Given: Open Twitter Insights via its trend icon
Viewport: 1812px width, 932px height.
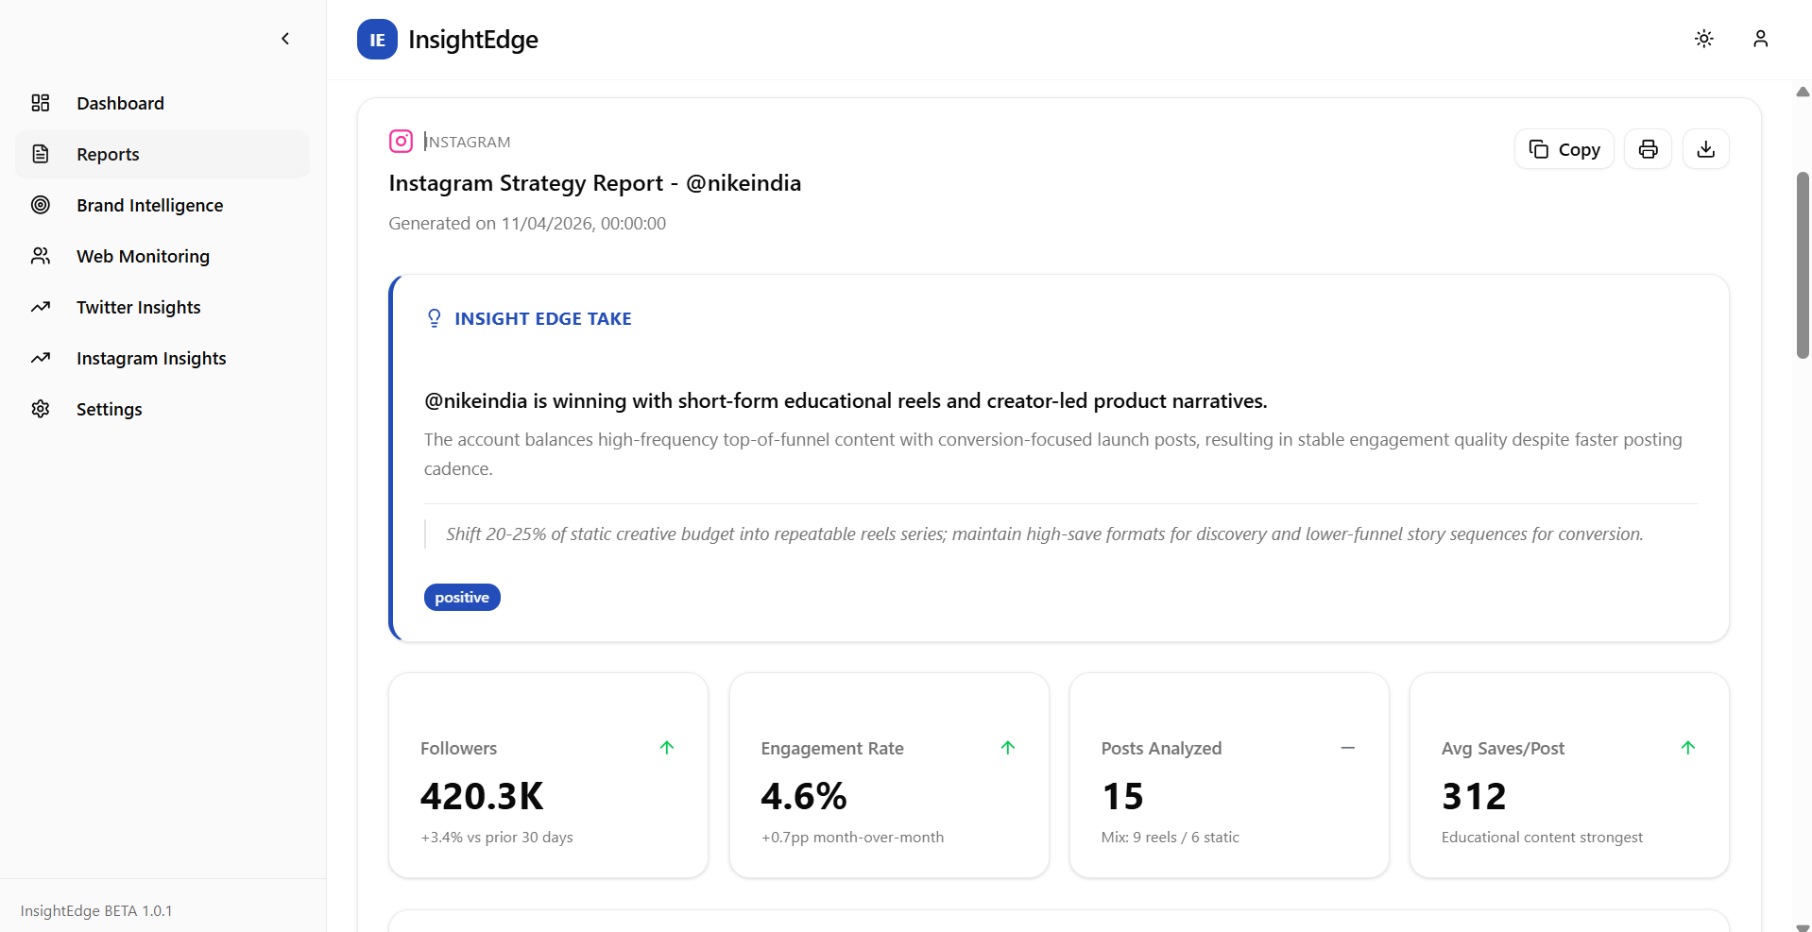Looking at the screenshot, I should tap(41, 306).
